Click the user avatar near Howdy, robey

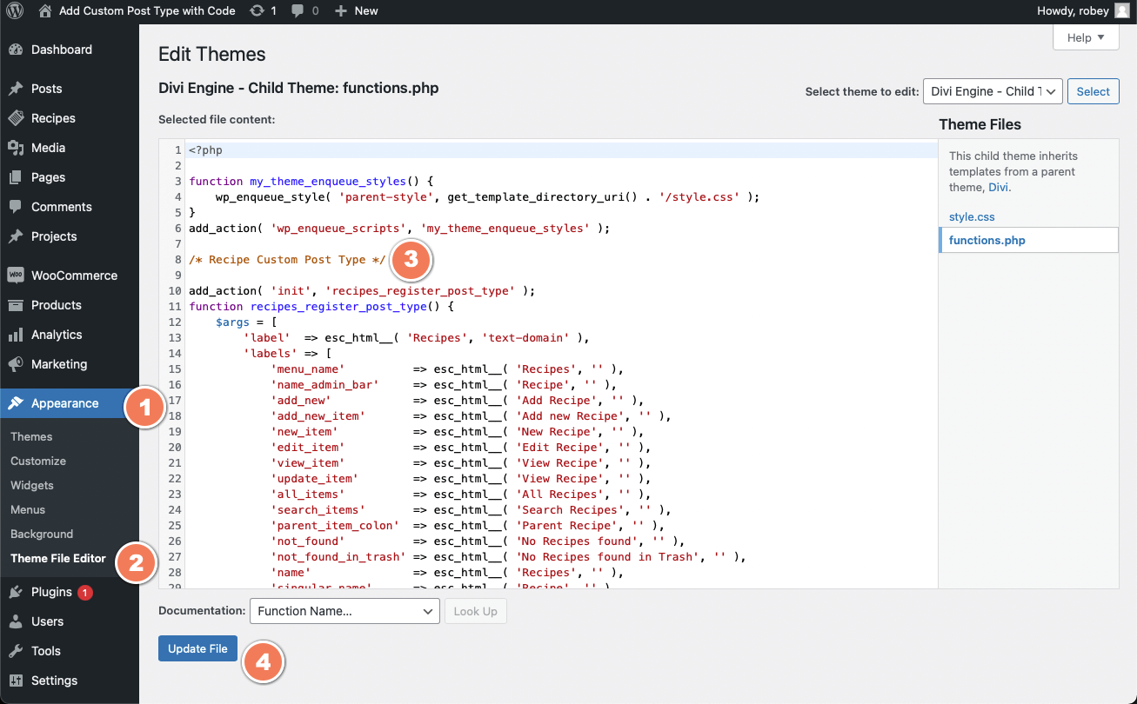point(1121,10)
